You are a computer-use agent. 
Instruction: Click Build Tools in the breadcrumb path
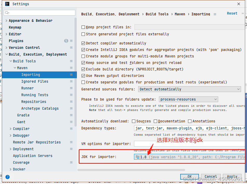pyautogui.click(x=157, y=14)
